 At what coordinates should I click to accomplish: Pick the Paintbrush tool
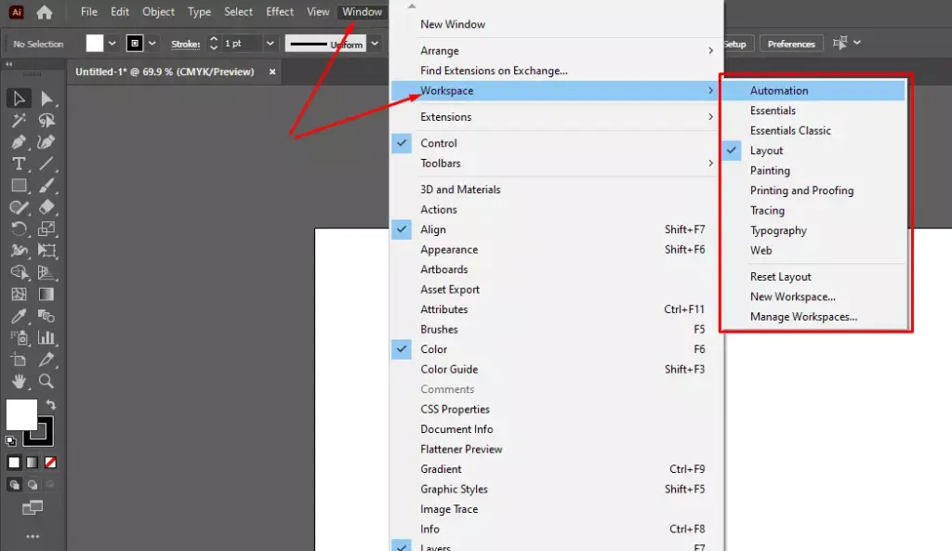tap(46, 186)
